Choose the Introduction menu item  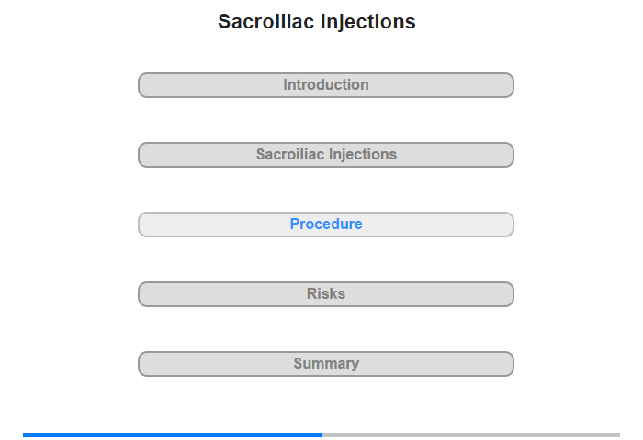[x=325, y=85]
